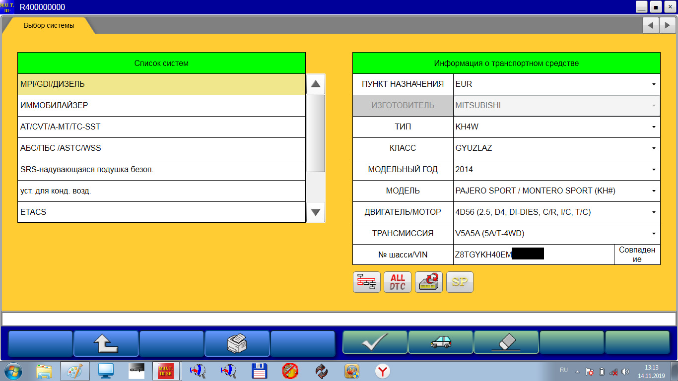
Task: Open Action Center flag tray icon
Action: click(590, 371)
